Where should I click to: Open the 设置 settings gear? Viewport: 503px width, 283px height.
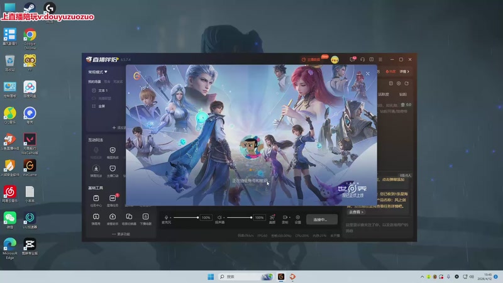(298, 219)
